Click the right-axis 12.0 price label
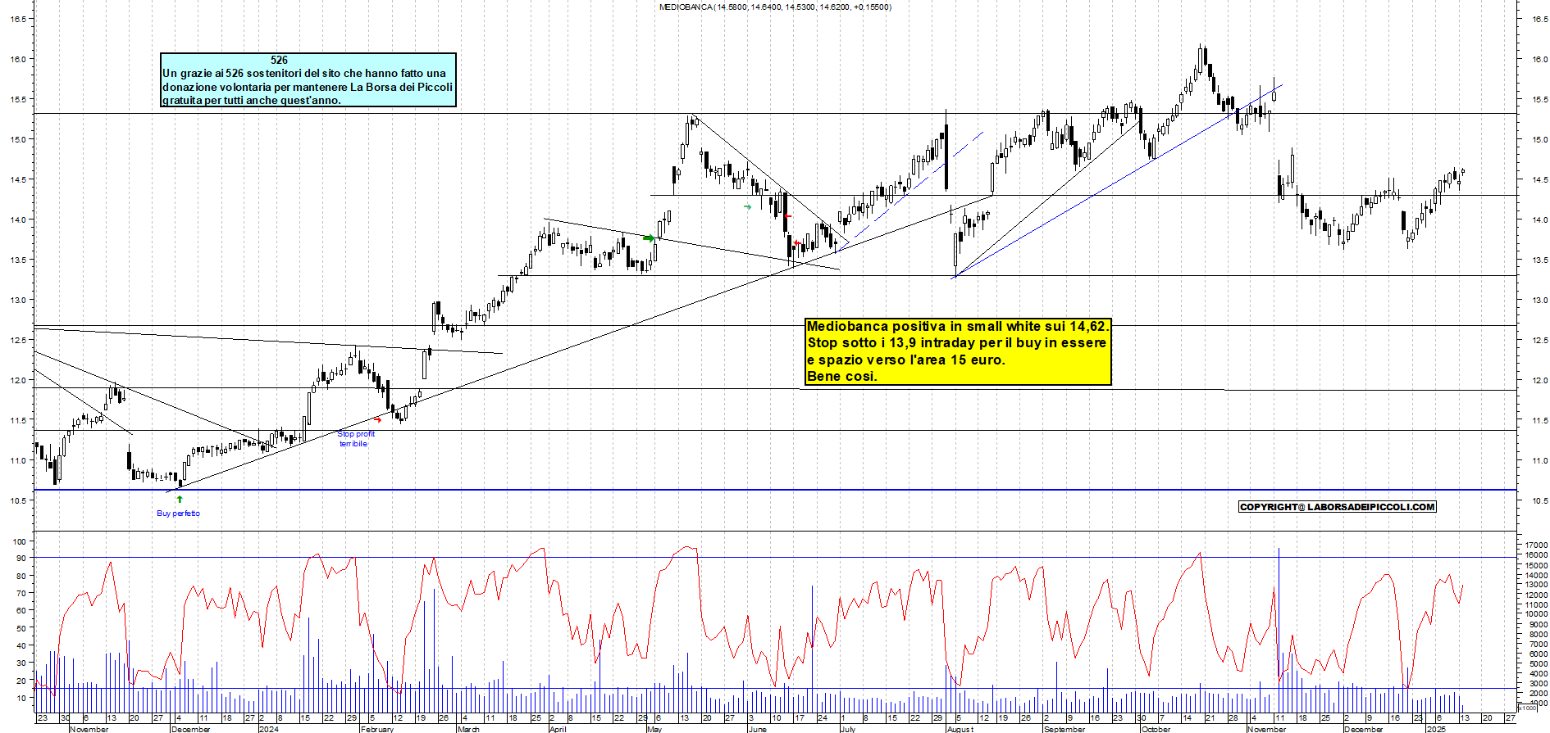The height and width of the screenshot is (733, 1550). point(1539,380)
